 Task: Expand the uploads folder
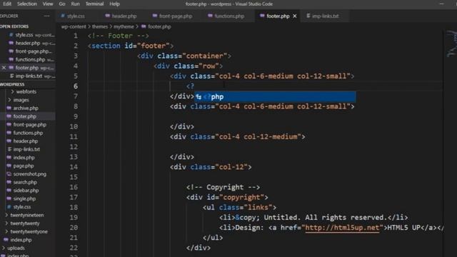pyautogui.click(x=16, y=248)
